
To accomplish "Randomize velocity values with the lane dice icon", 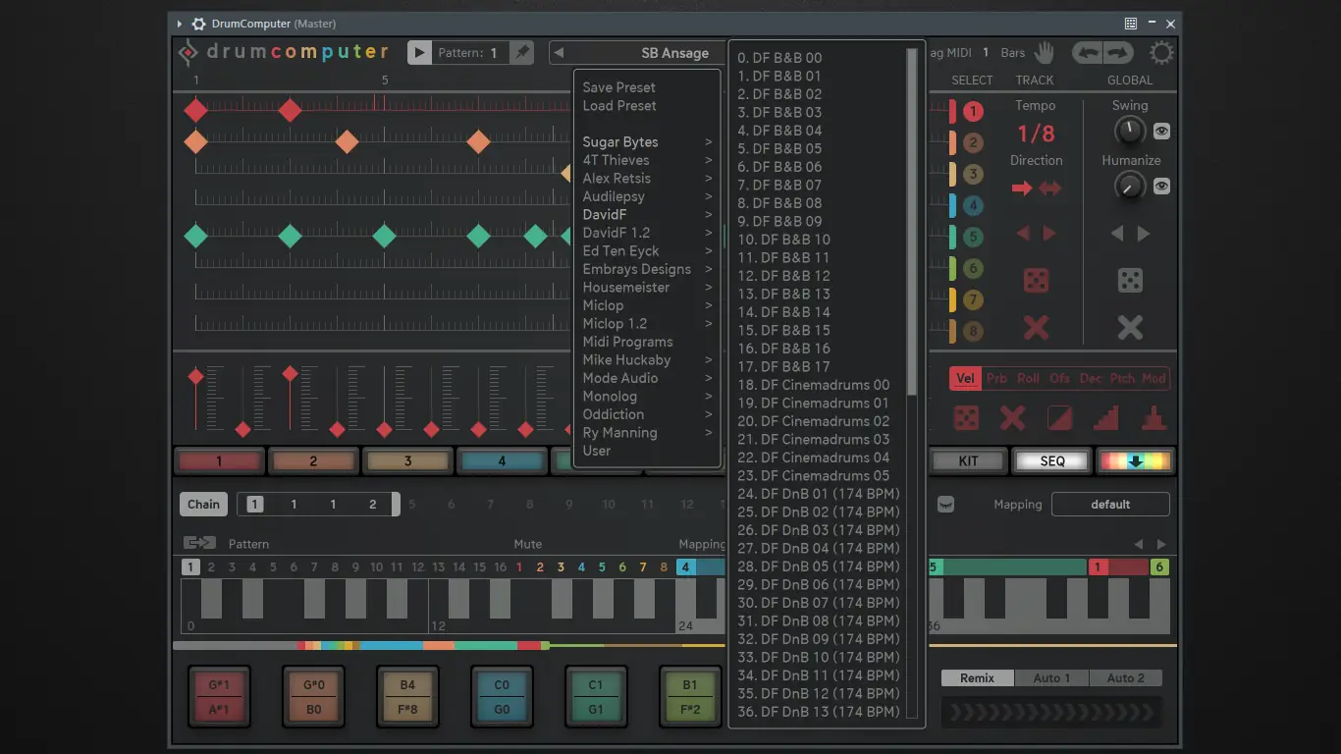I will 966,419.
